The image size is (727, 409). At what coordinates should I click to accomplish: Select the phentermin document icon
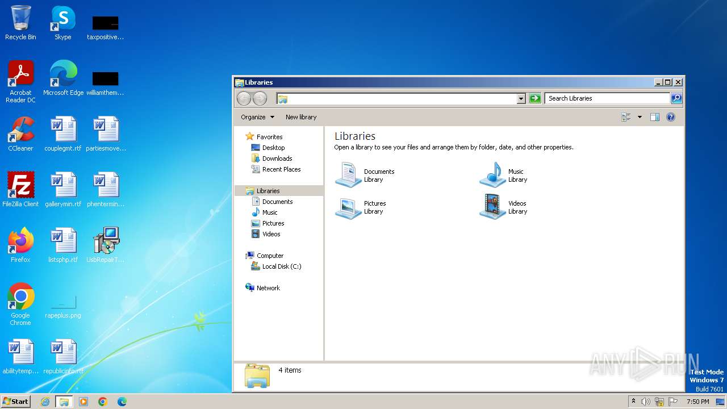[x=106, y=190]
